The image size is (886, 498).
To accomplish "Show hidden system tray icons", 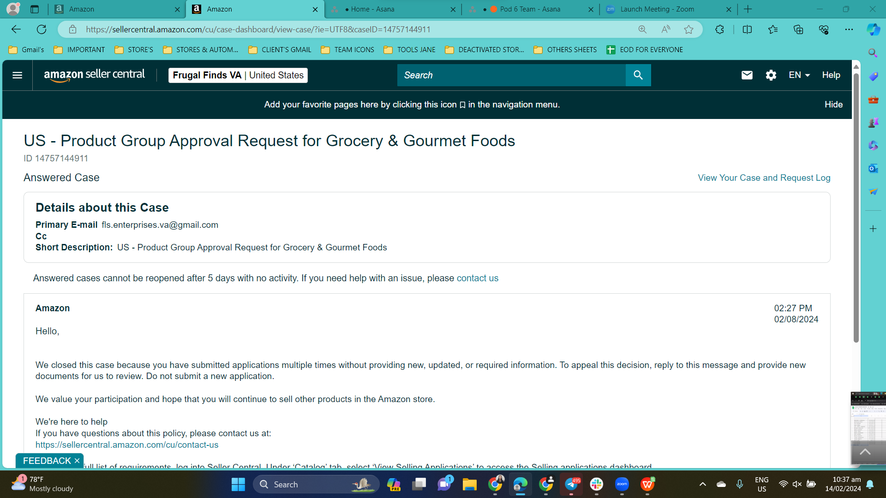I will click(x=702, y=484).
